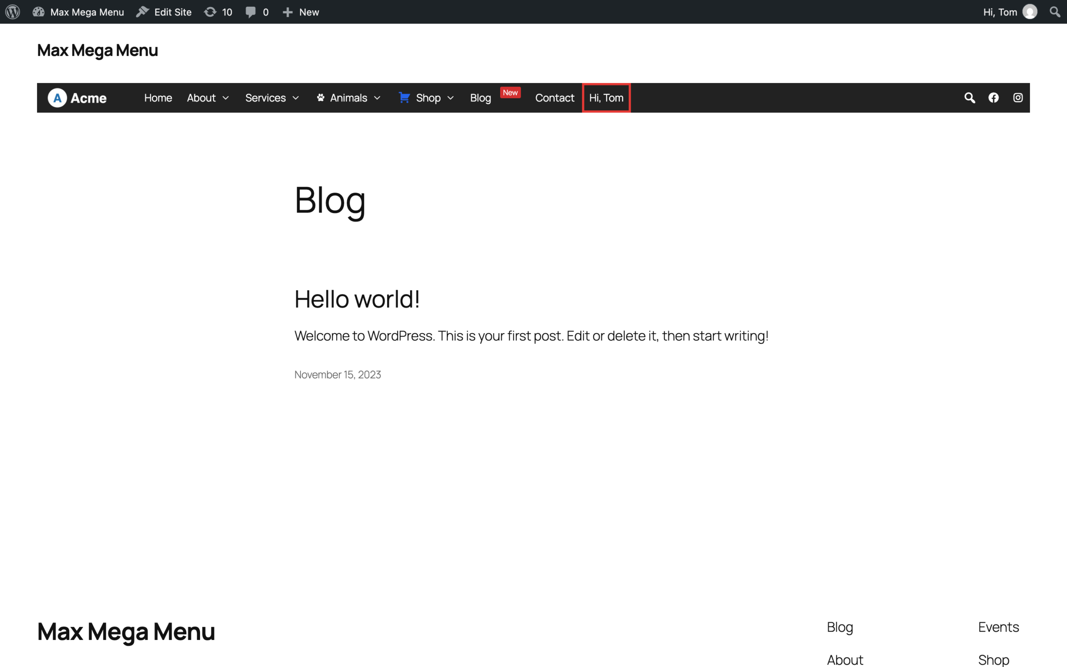Click the November 15, 2023 post date

[x=338, y=374]
